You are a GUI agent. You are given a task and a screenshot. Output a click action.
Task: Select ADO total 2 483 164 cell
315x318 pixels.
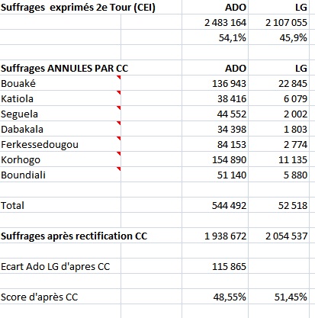point(215,22)
